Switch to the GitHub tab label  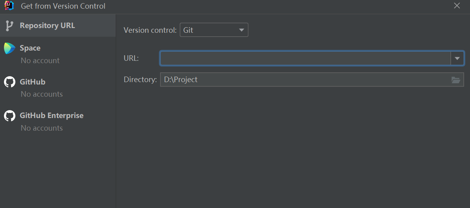pyautogui.click(x=32, y=82)
